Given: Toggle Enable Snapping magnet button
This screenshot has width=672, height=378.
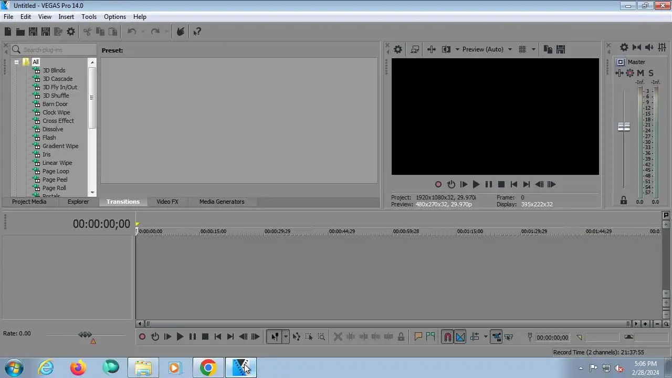Looking at the screenshot, I should [x=448, y=337].
